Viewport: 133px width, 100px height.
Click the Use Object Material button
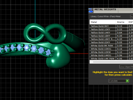click(x=126, y=67)
